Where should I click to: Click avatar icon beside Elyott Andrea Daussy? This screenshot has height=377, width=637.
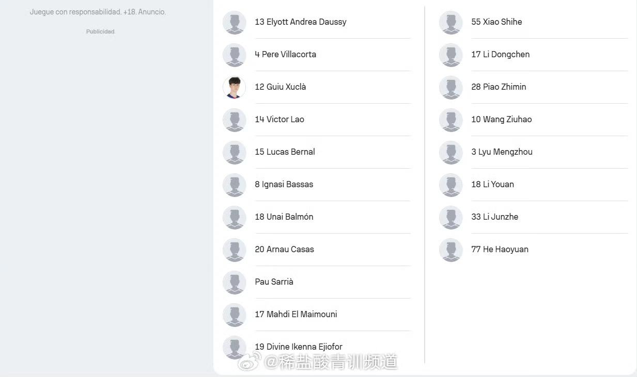pos(234,22)
